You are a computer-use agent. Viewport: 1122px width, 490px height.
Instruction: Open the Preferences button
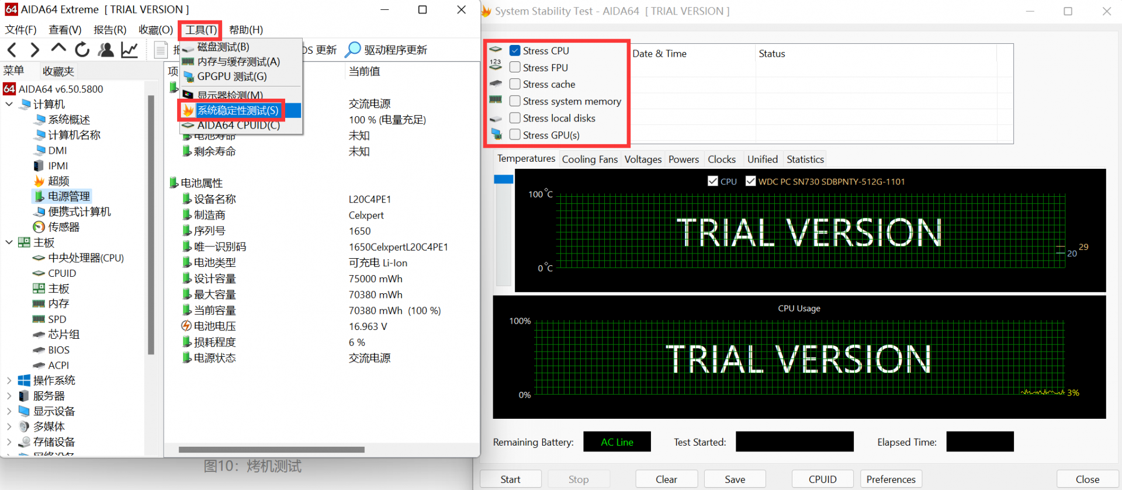[891, 479]
